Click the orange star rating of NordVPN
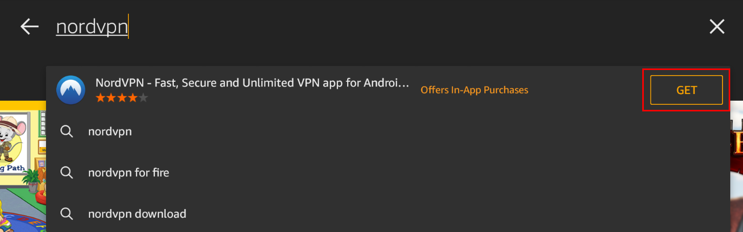Screen dimensions: 743x232 (x=122, y=98)
